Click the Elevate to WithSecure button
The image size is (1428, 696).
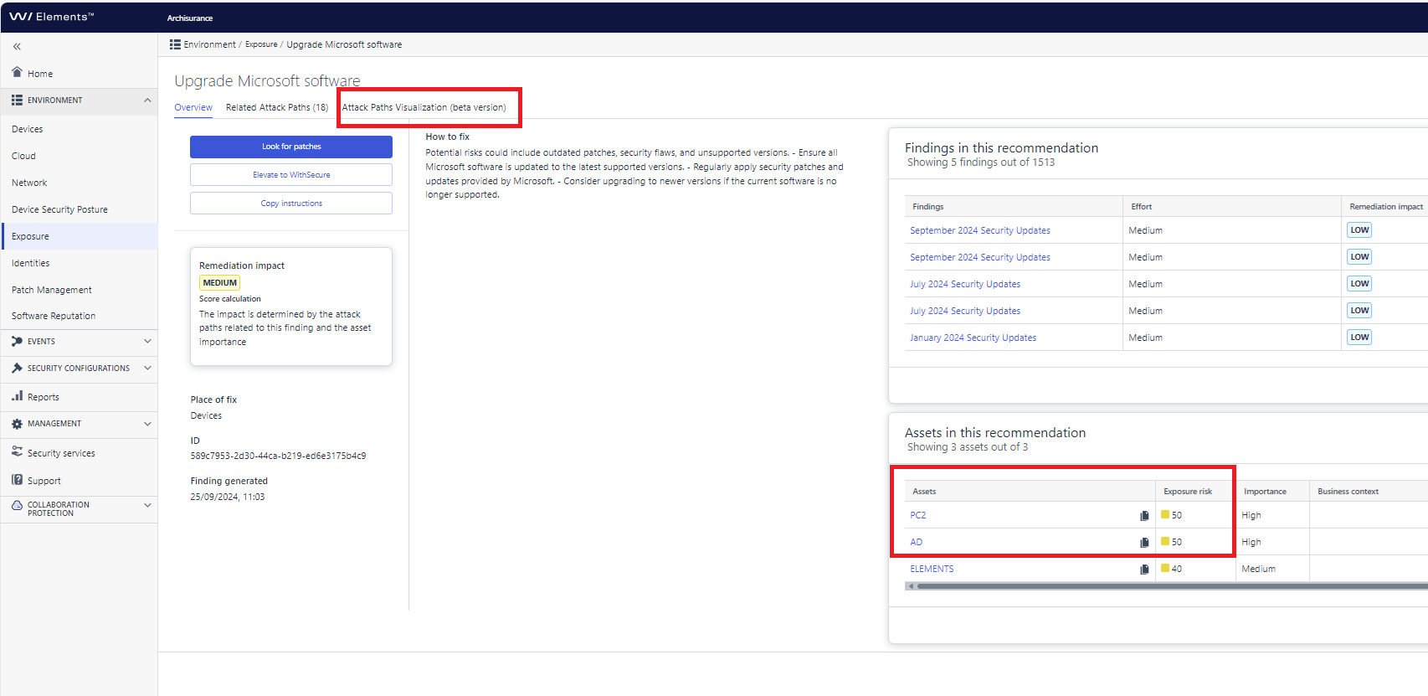[x=291, y=175]
